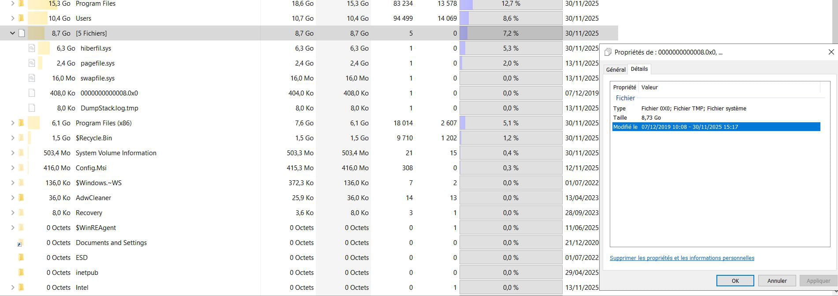Expand the $Recycle.Bin folder
The width and height of the screenshot is (838, 296).
point(12,138)
